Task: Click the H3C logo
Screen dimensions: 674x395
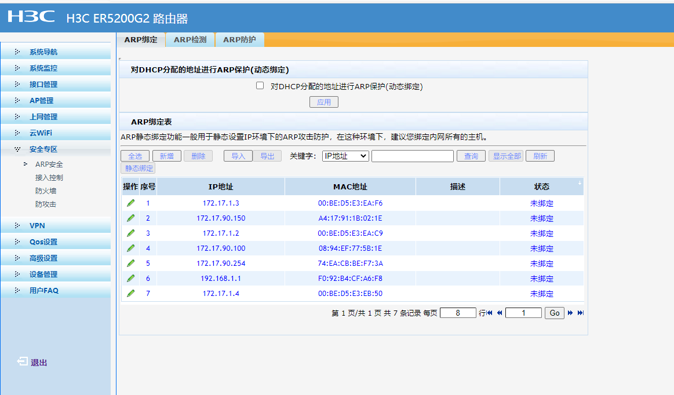Action: (31, 16)
